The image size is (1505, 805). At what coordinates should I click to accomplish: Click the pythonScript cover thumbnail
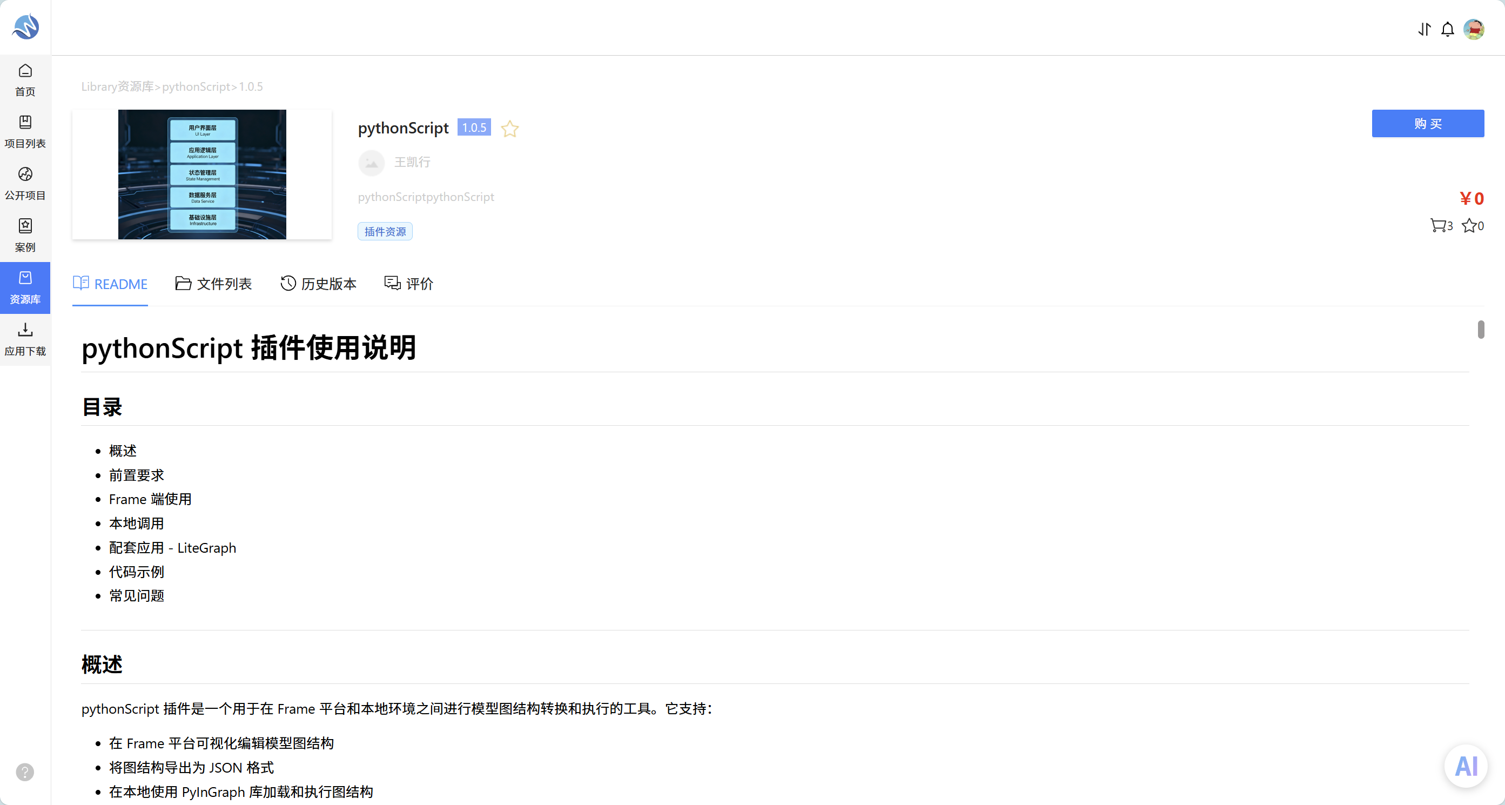202,174
